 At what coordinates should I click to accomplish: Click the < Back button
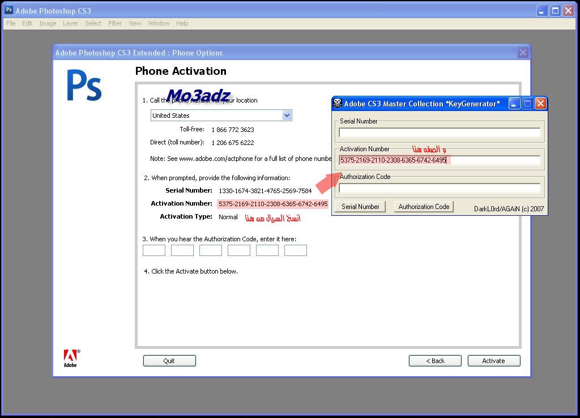435,361
